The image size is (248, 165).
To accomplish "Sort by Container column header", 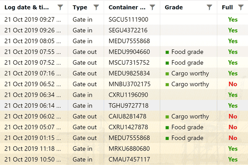I will (126, 7).
